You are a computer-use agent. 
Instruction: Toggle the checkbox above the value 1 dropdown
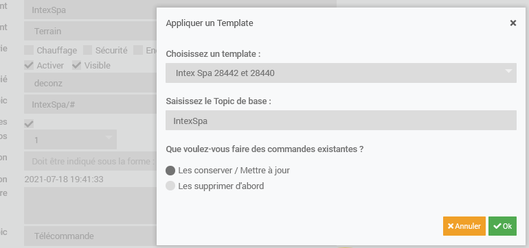pyautogui.click(x=29, y=124)
